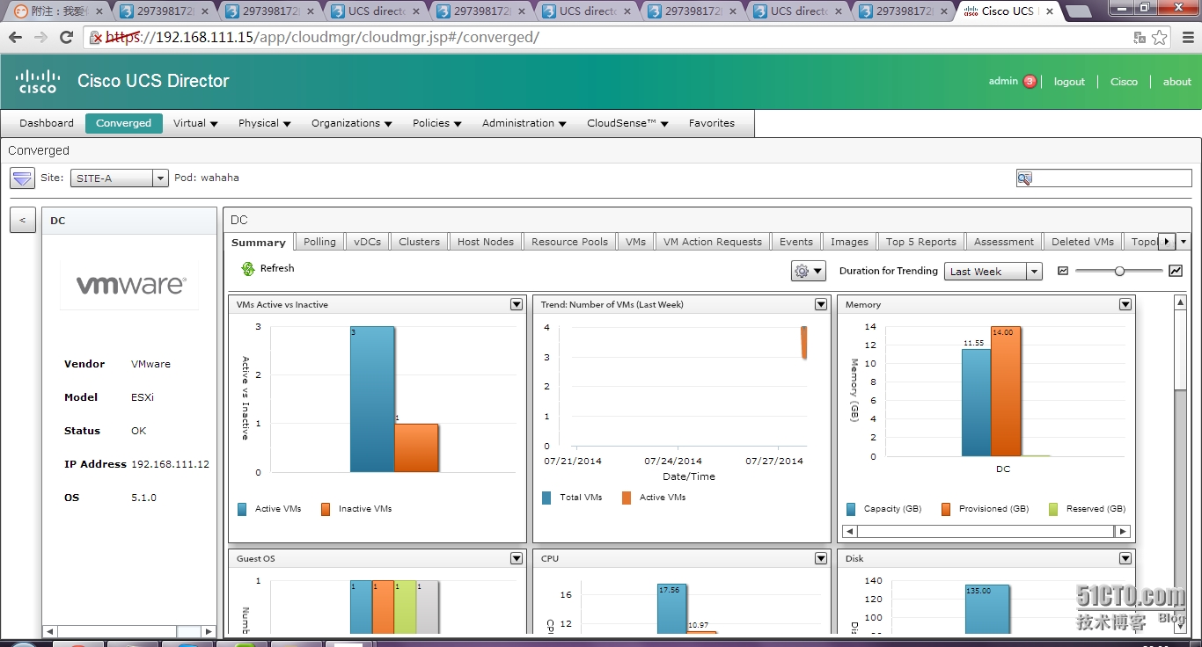Image resolution: width=1202 pixels, height=647 pixels.
Task: Expand Trend Number of VMs panel menu
Action: [821, 304]
